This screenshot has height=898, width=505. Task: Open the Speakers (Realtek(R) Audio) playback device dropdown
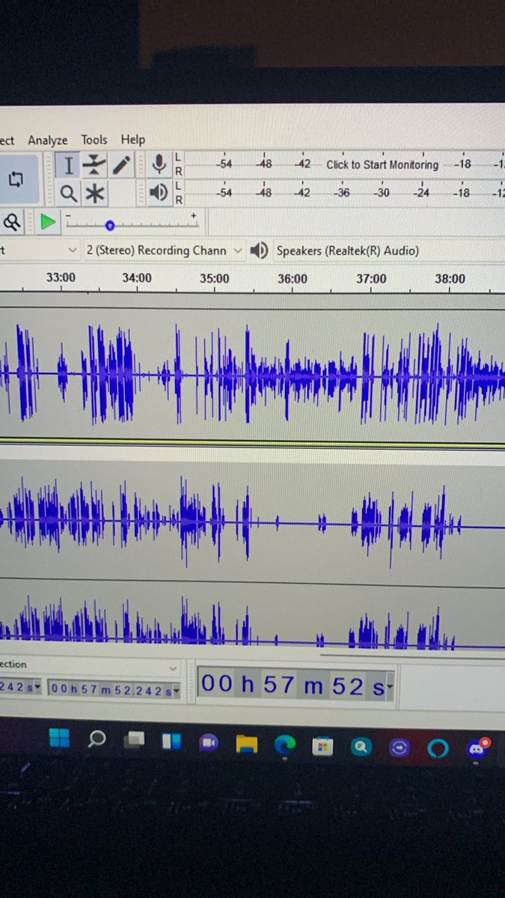[x=389, y=251]
